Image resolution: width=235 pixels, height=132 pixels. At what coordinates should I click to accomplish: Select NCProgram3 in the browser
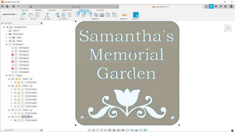(x=24, y=55)
